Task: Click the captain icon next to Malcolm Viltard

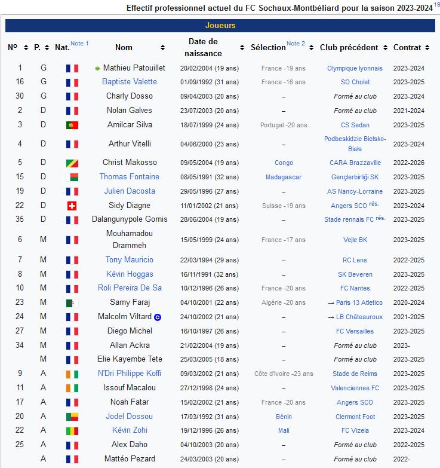Action: tap(158, 317)
